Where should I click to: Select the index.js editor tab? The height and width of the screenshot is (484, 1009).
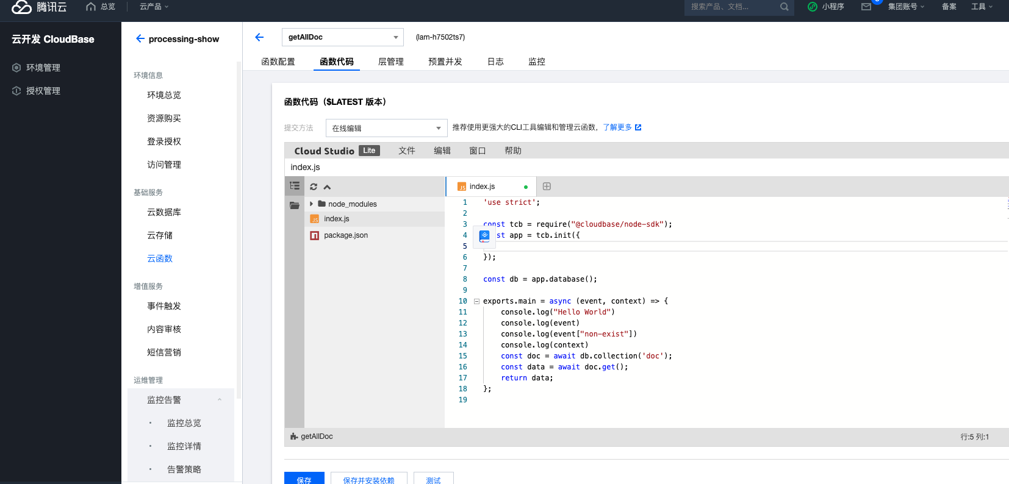[491, 187]
